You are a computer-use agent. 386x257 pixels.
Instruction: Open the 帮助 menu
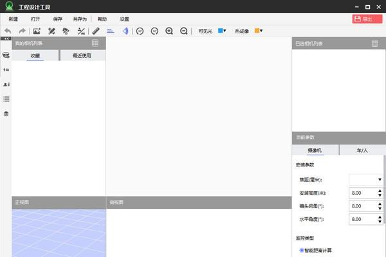[102, 19]
